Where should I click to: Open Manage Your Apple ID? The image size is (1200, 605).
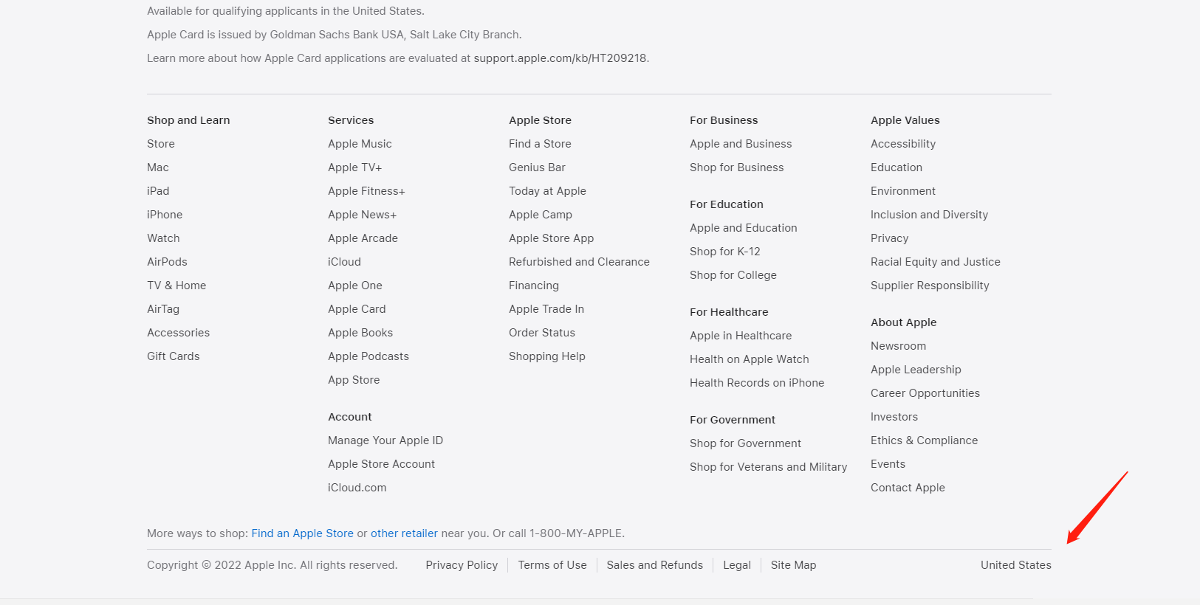(385, 440)
